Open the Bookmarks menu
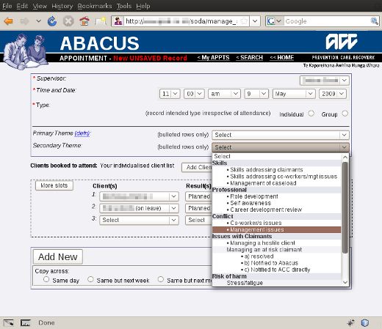The height and width of the screenshot is (329, 382). 95,6
